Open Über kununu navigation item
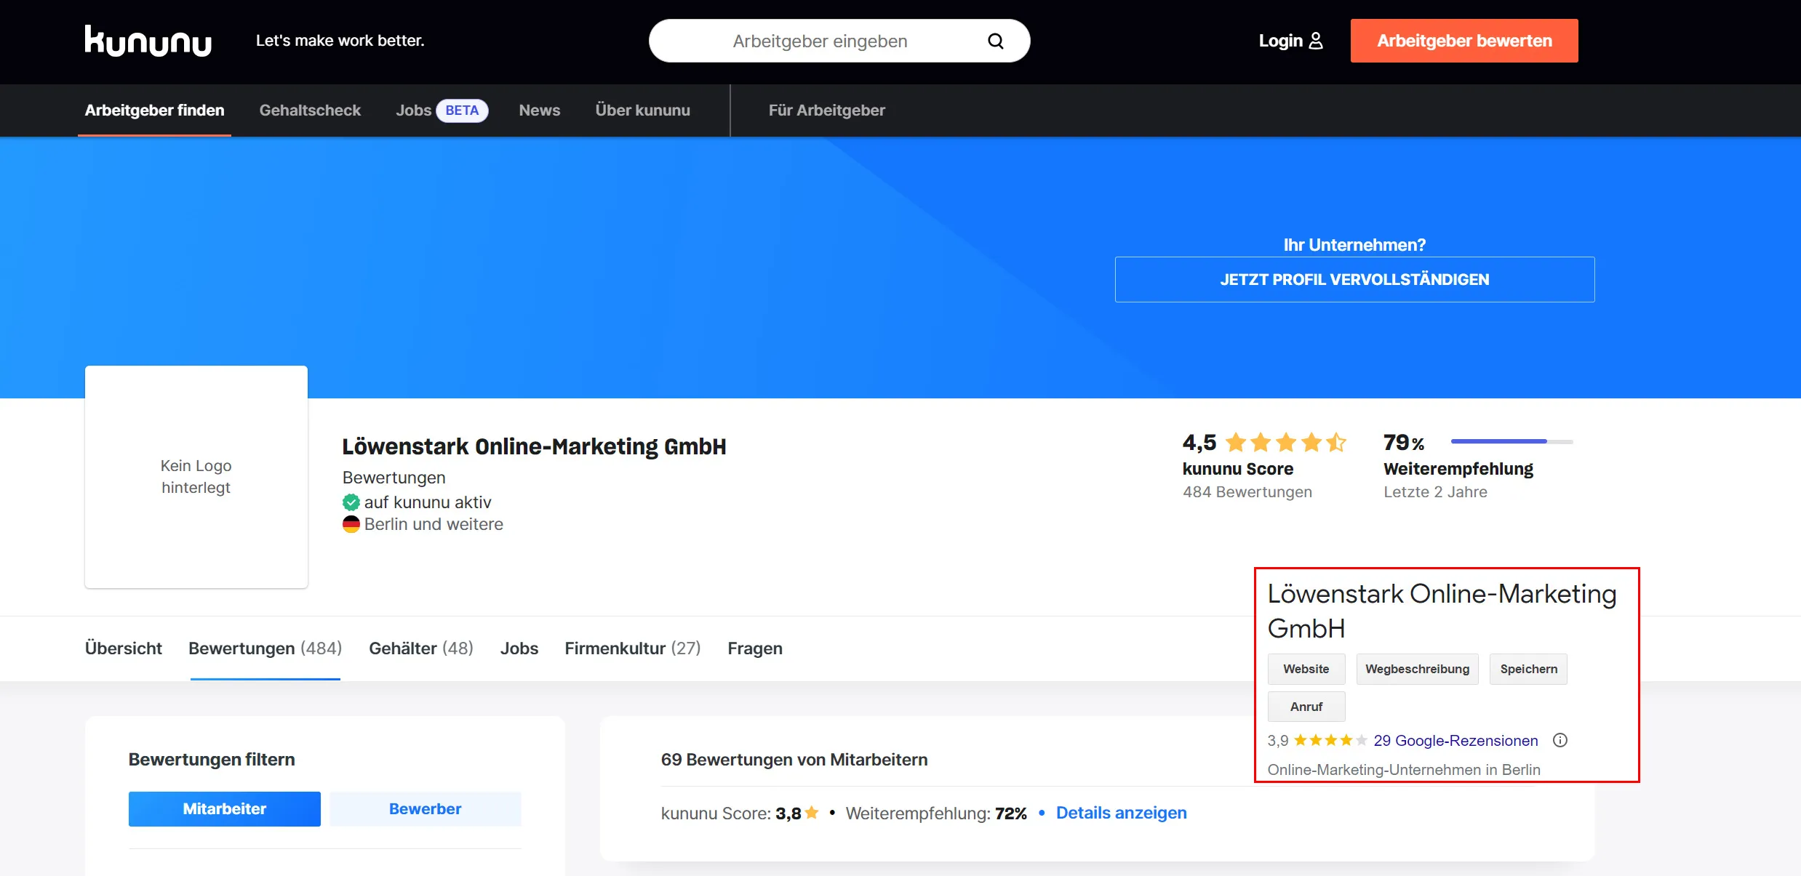The height and width of the screenshot is (876, 1801). tap(643, 110)
